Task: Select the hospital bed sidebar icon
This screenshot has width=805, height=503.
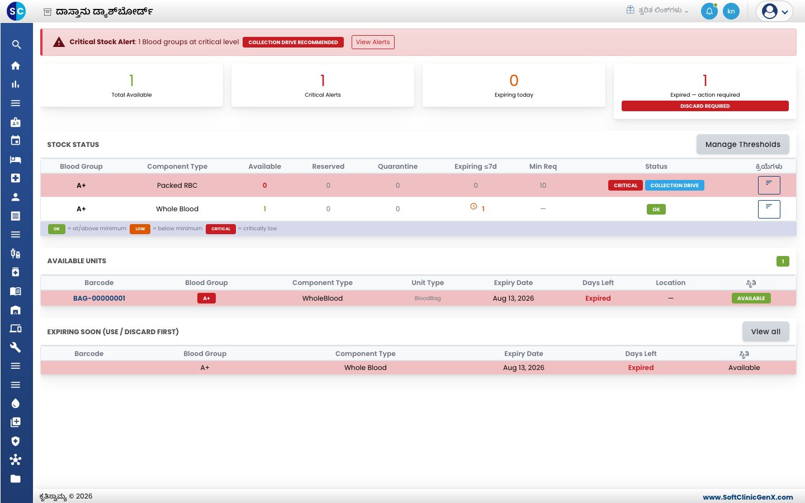Action: pos(16,159)
